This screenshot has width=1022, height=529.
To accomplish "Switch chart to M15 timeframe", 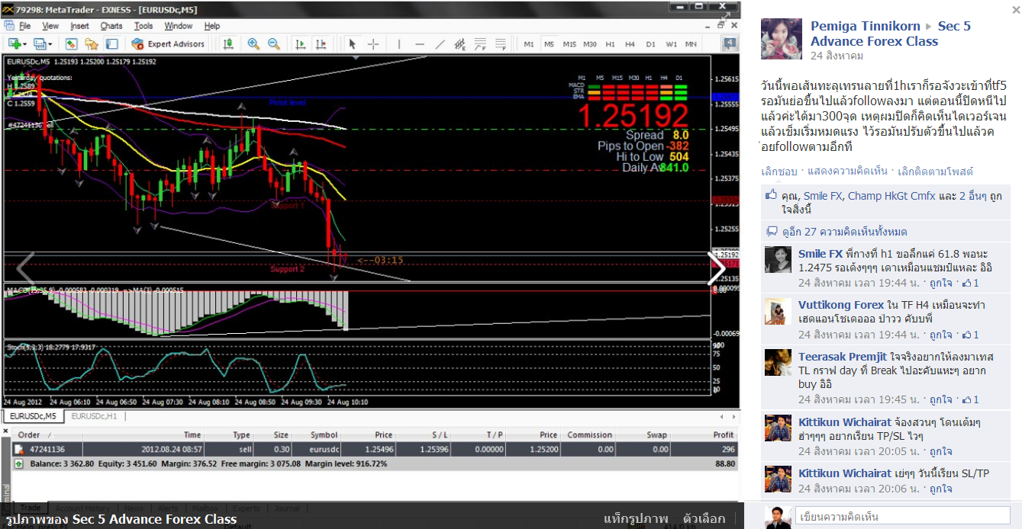I will [x=569, y=44].
